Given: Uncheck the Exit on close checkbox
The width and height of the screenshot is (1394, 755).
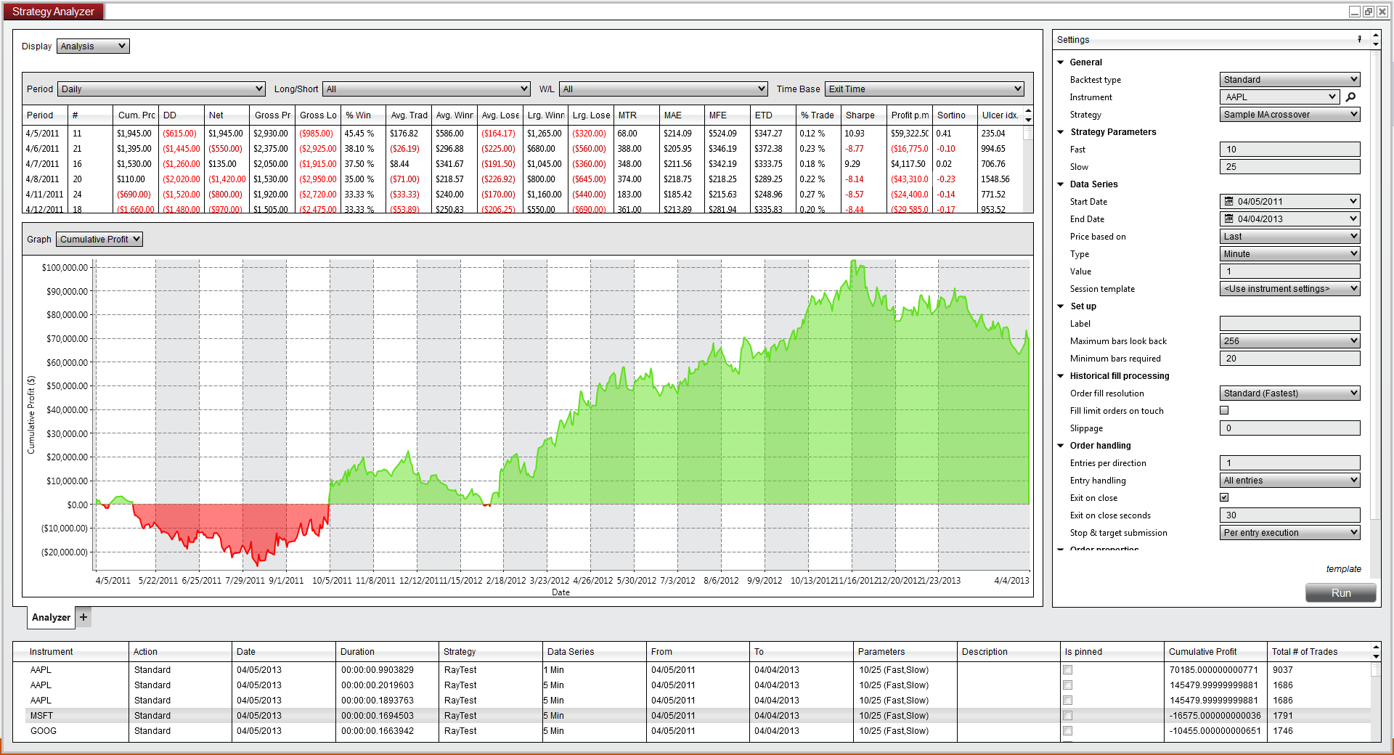Looking at the screenshot, I should pos(1224,497).
